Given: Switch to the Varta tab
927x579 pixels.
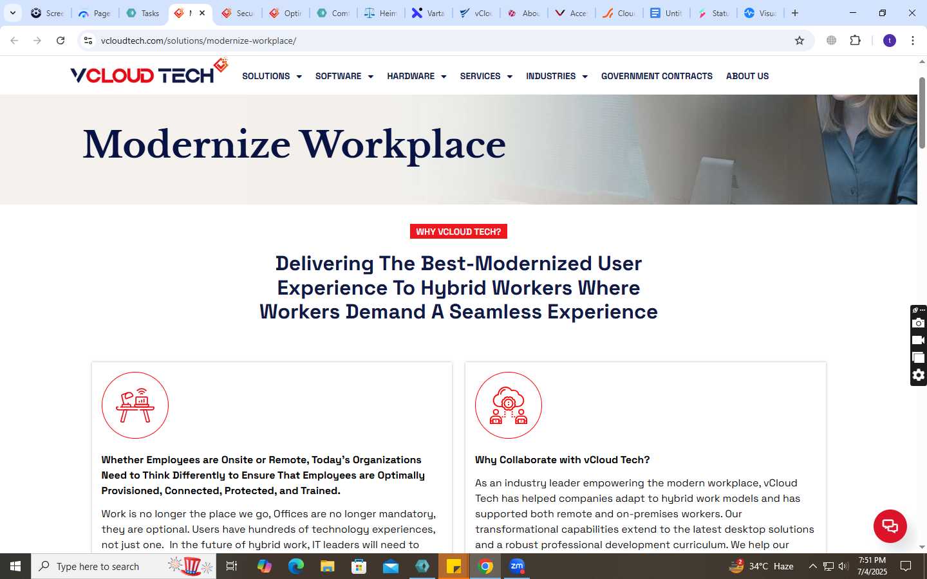Looking at the screenshot, I should tap(429, 13).
